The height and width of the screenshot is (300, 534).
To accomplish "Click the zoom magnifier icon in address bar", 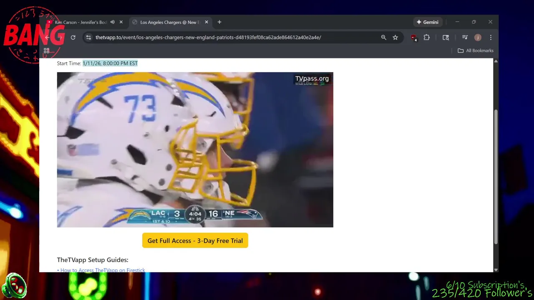I will 383,37.
